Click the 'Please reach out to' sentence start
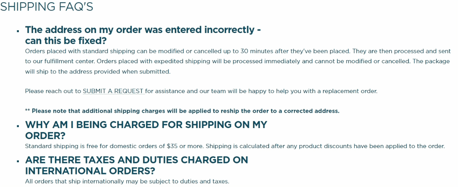This screenshot has width=458, height=187. pos(53,91)
